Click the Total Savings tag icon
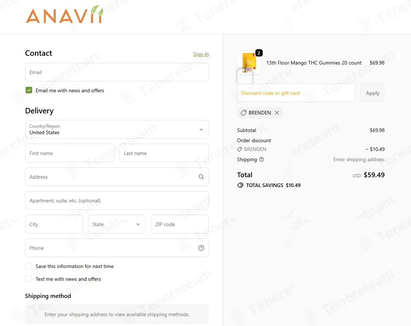Screen dimensions: 411x326 pyautogui.click(x=240, y=185)
